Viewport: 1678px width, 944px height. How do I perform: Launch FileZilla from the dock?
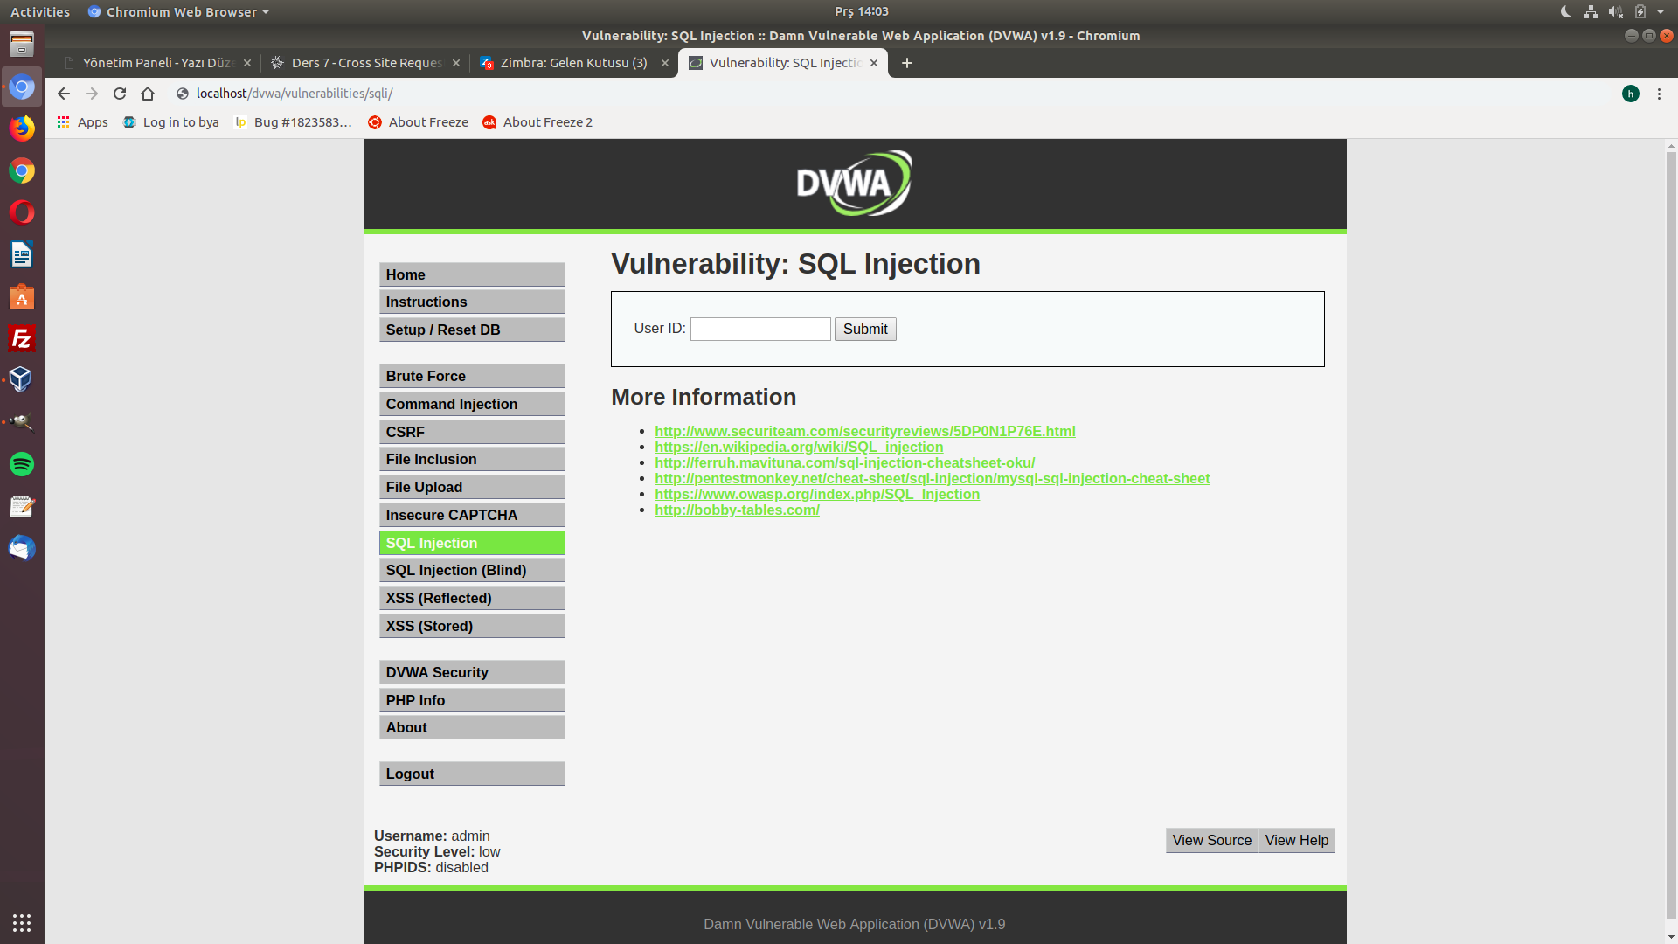pos(22,338)
